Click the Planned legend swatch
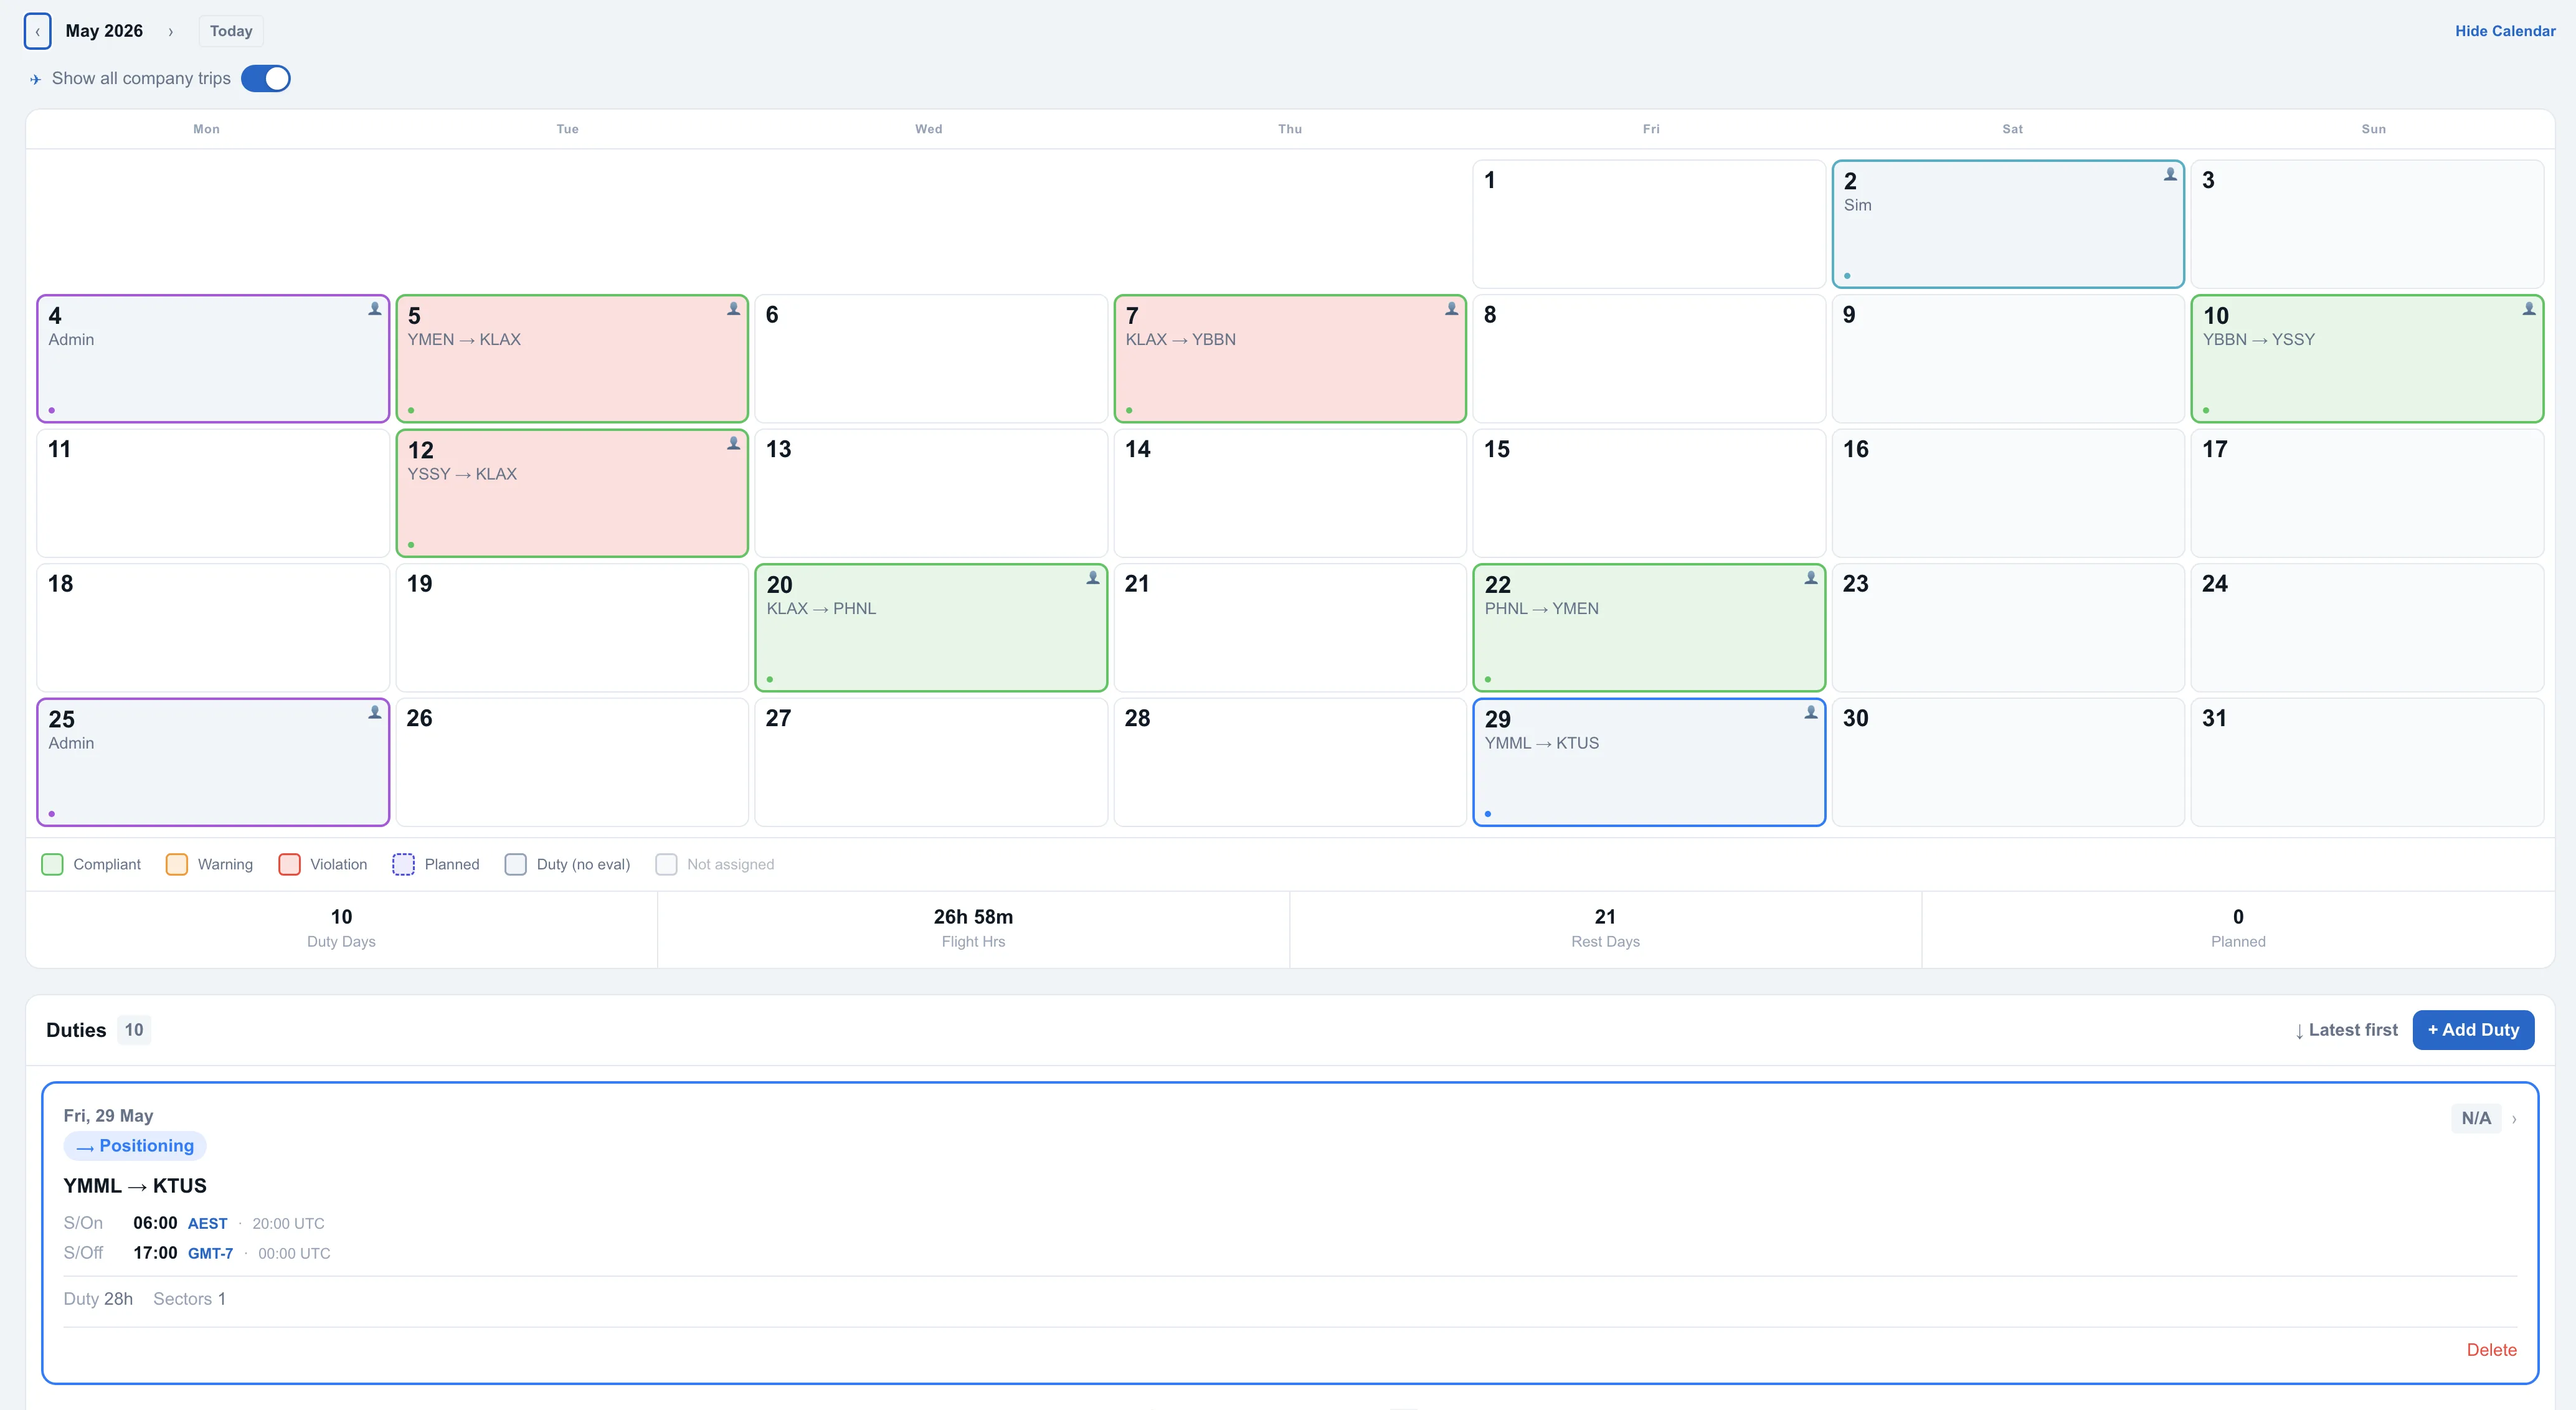The image size is (2576, 1410). pyautogui.click(x=403, y=864)
